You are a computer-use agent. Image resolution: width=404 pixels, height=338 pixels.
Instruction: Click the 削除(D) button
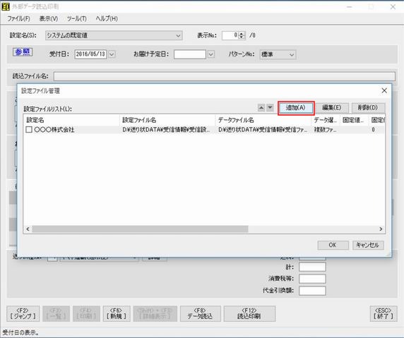368,107
